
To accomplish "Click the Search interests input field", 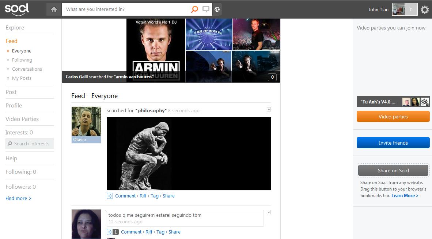I will [30, 144].
